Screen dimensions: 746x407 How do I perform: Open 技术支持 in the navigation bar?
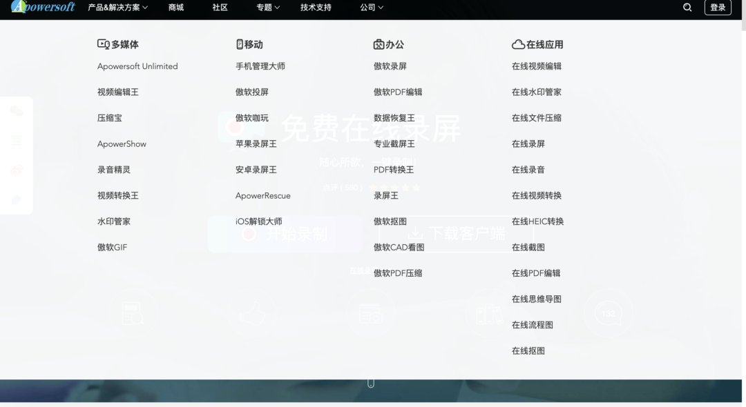[x=316, y=7]
